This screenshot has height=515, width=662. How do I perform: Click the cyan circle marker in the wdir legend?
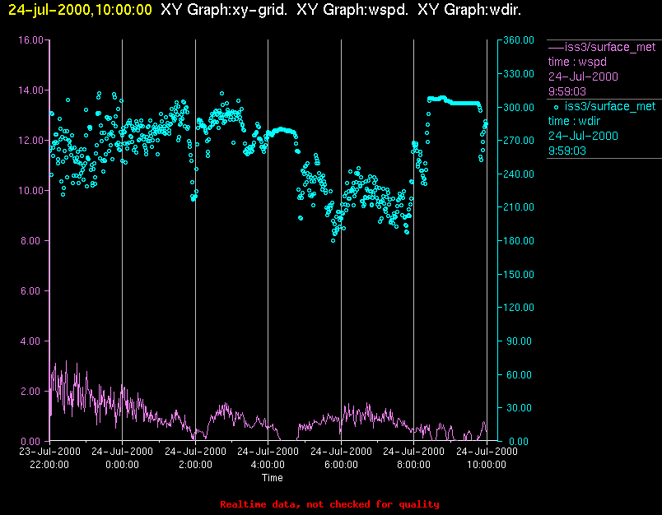pos(556,107)
